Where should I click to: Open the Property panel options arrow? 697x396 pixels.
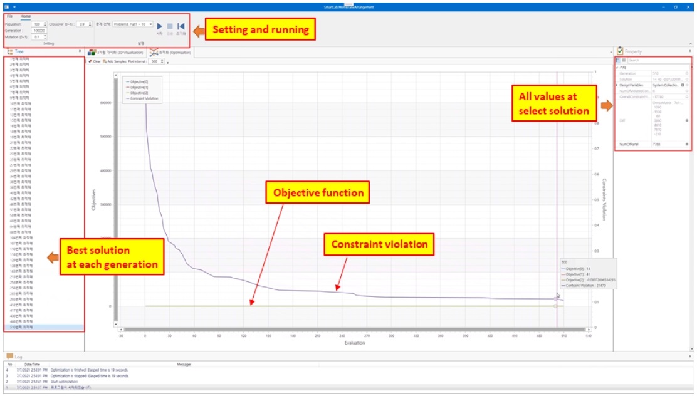690,51
